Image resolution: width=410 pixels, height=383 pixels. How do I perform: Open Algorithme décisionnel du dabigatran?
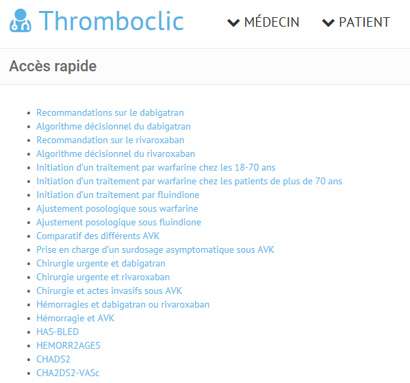pos(114,127)
